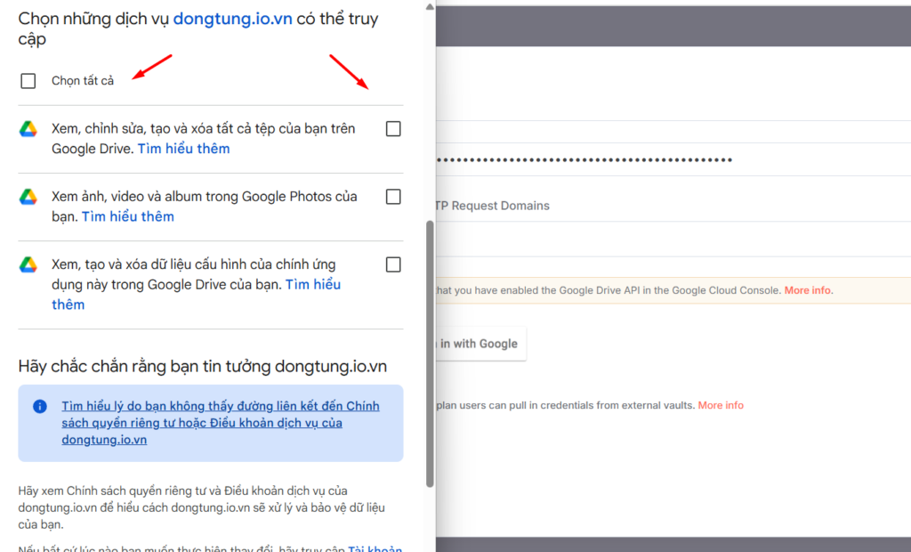Check the Google Drive file access permission box
Image resolution: width=911 pixels, height=552 pixels.
click(x=393, y=128)
